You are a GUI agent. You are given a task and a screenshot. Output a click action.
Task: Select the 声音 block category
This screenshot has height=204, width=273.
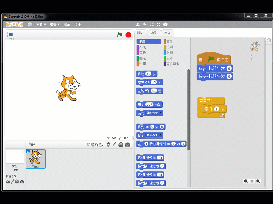149,53
